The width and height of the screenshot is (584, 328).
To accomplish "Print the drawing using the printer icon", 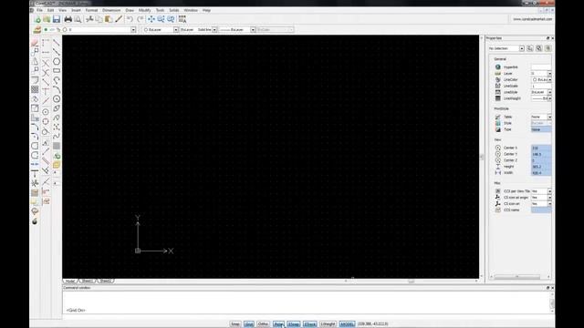I will click(x=68, y=19).
